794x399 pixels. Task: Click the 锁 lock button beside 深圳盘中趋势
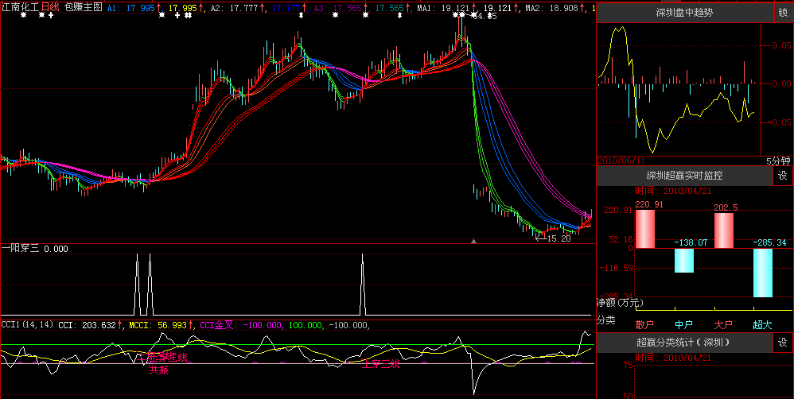click(783, 13)
